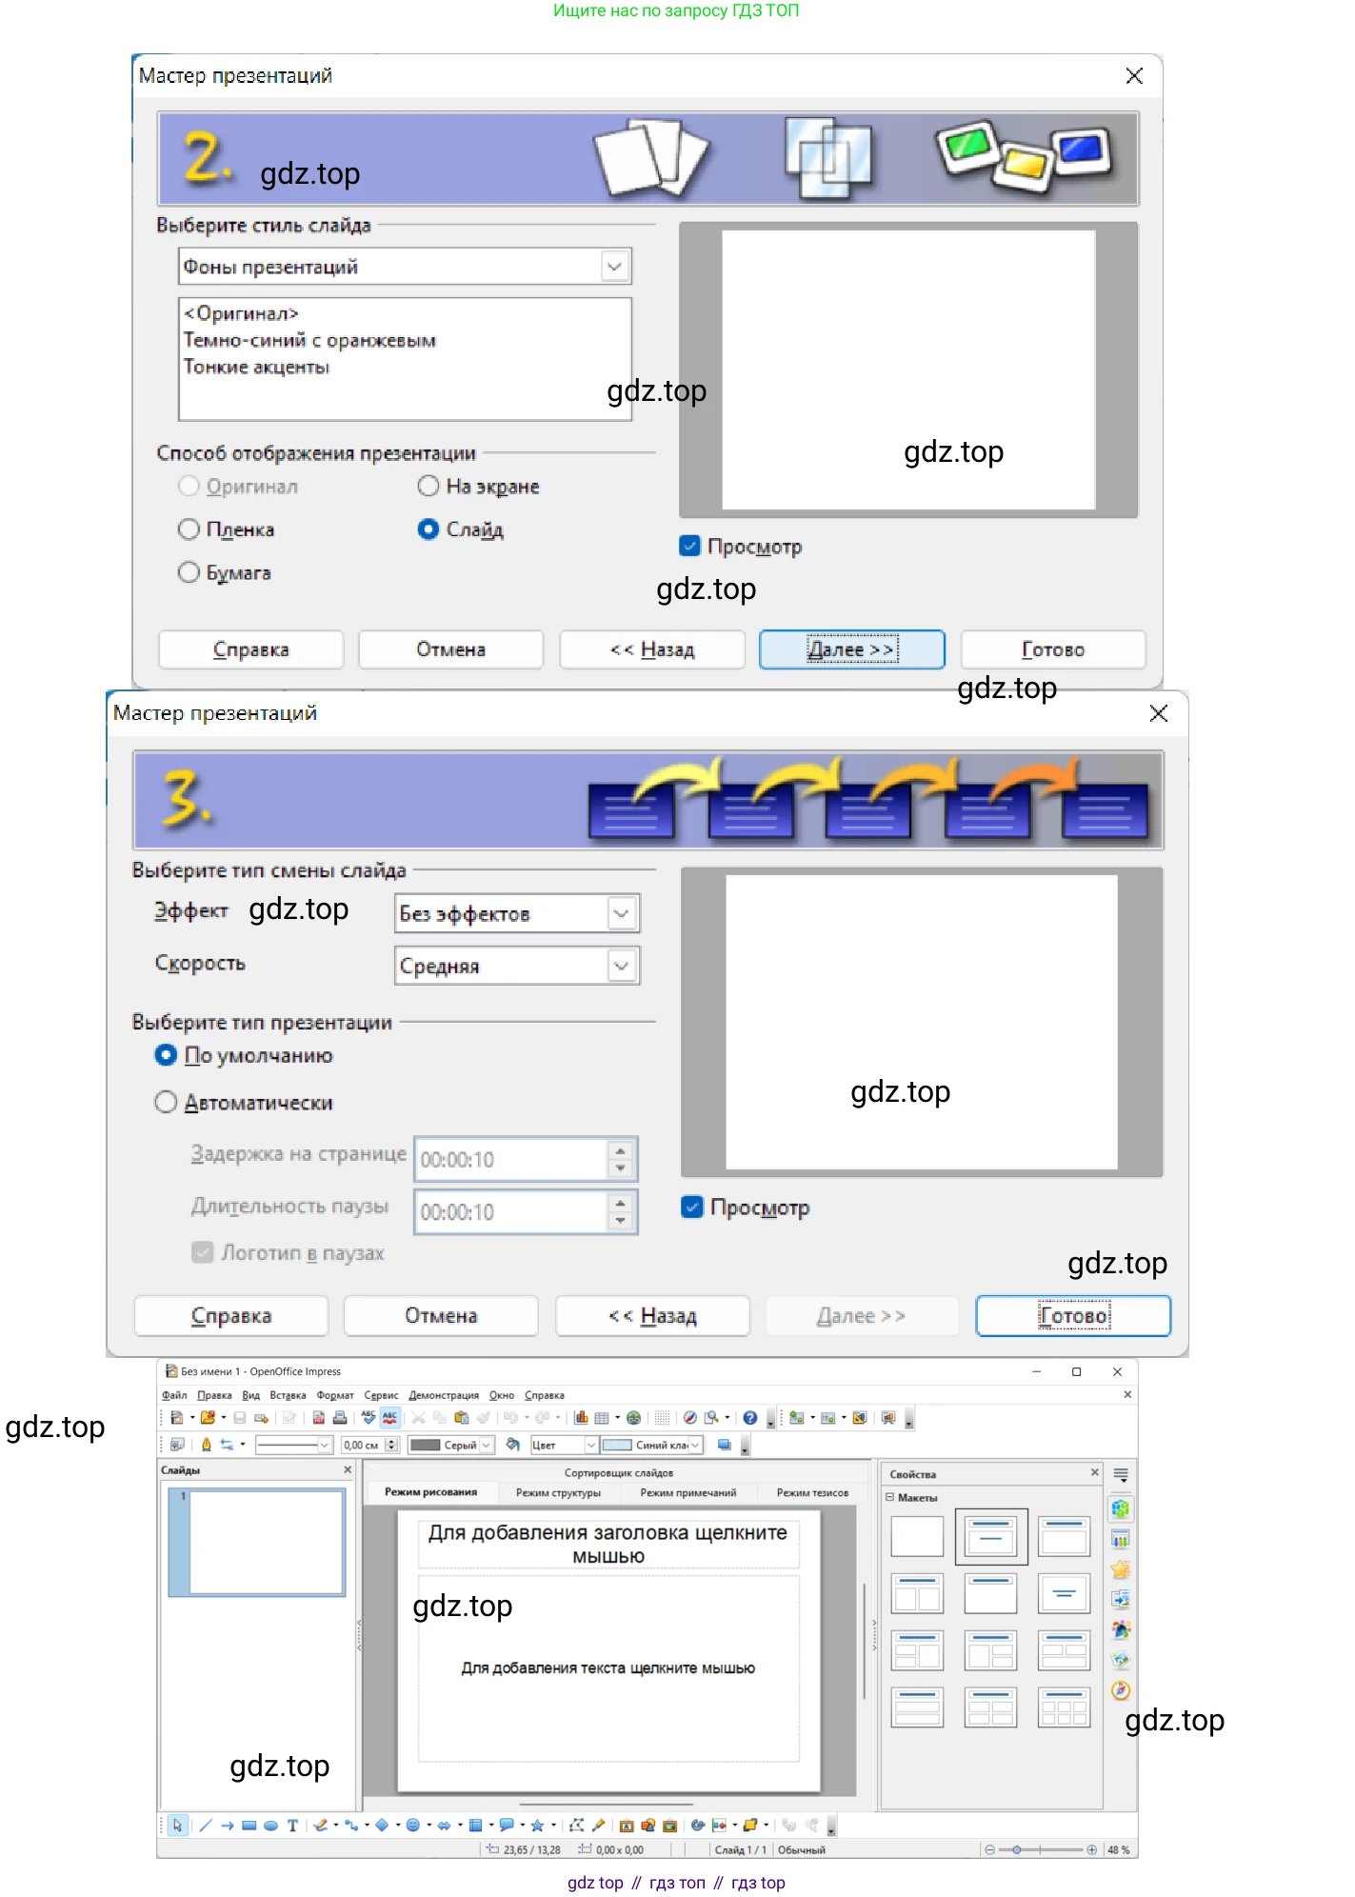
Task: Open the Формат menu
Action: point(335,1395)
